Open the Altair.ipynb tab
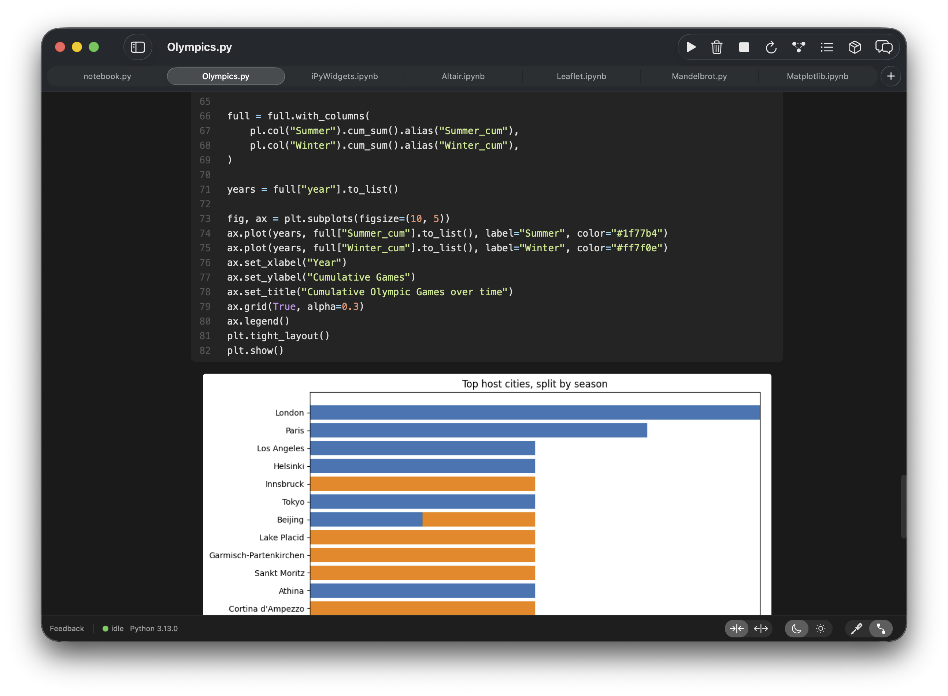The height and width of the screenshot is (696, 948). [x=463, y=76]
